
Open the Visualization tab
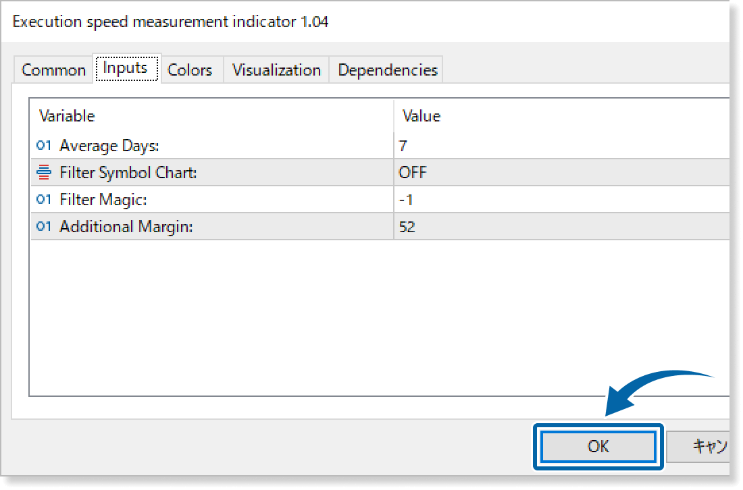[x=276, y=70]
